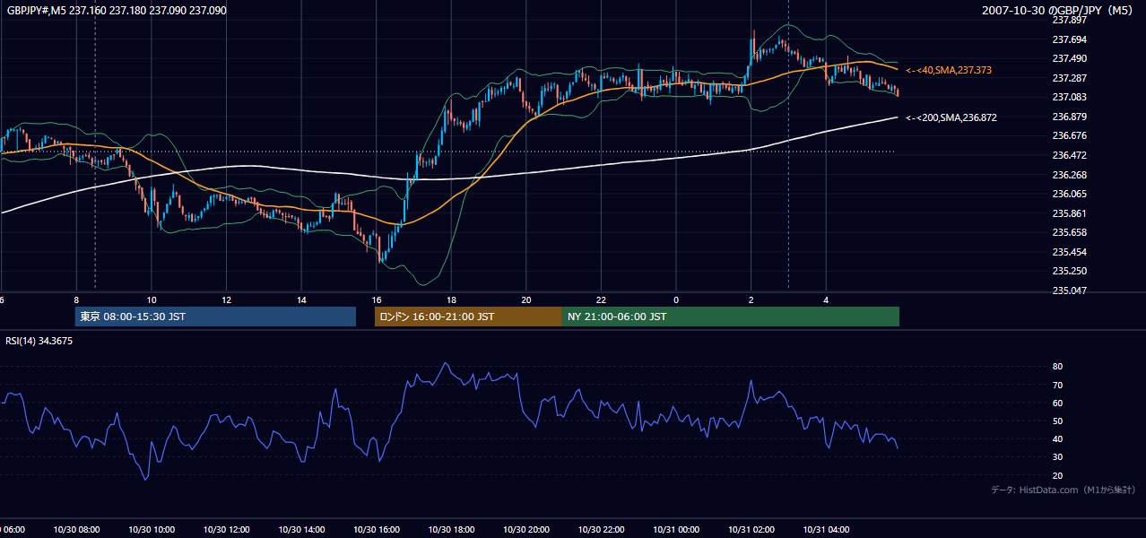Click price scale value 235.861
This screenshot has height=538, width=1146.
1068,213
